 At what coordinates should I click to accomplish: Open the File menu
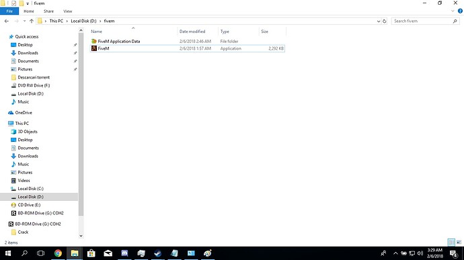[9, 11]
